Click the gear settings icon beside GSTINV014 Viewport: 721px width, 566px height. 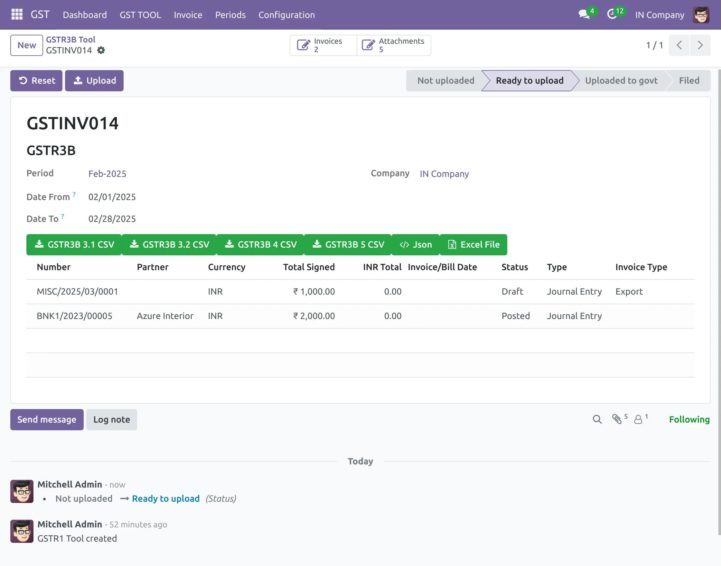pos(101,50)
